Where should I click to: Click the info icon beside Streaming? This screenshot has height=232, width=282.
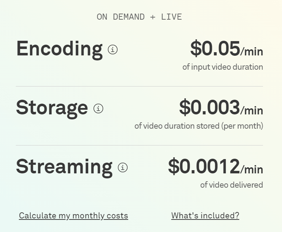click(123, 168)
